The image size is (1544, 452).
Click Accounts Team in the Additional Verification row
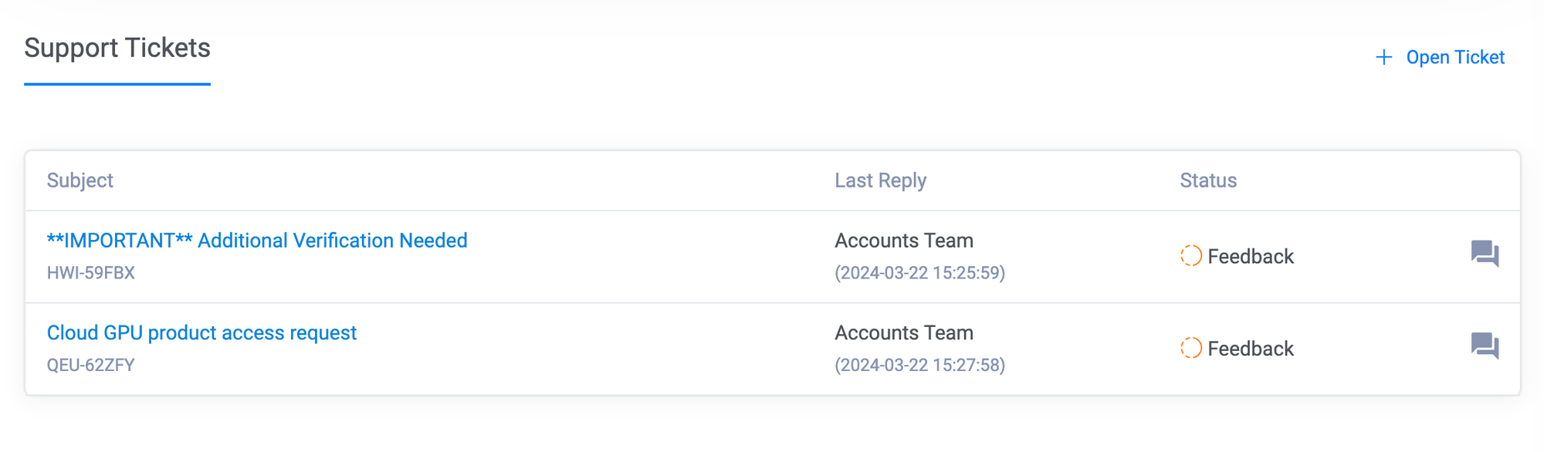tap(903, 241)
